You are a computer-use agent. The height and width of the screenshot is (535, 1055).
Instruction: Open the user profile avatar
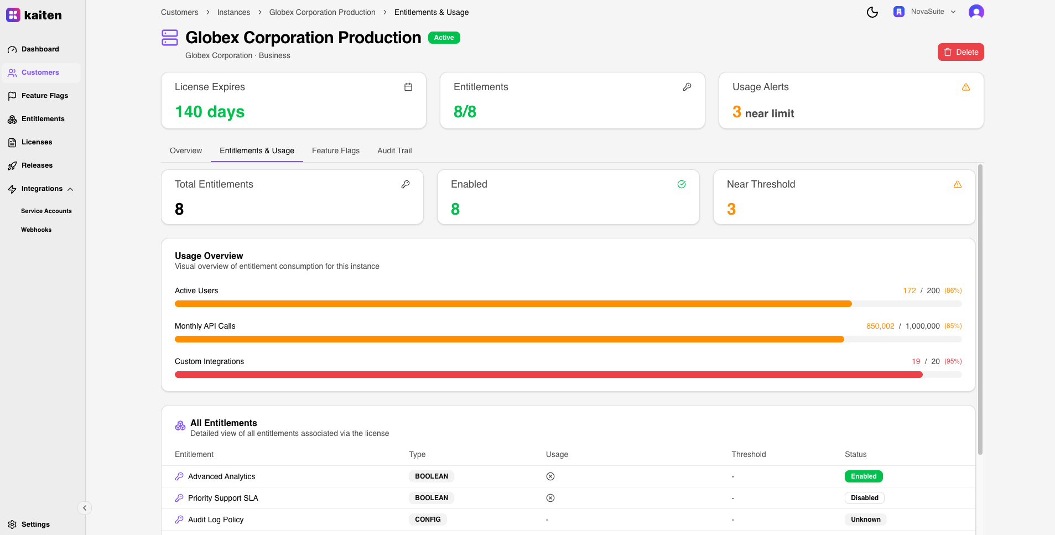coord(976,12)
